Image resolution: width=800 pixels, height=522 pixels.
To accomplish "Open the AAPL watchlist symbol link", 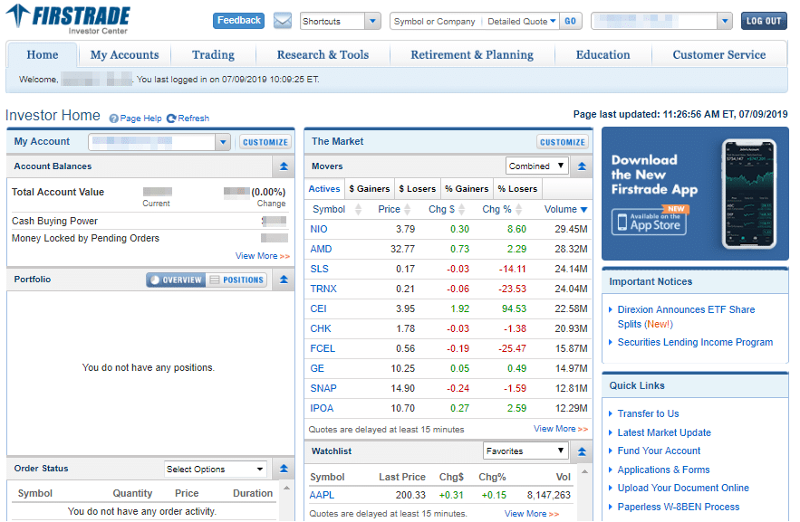I will click(x=322, y=495).
